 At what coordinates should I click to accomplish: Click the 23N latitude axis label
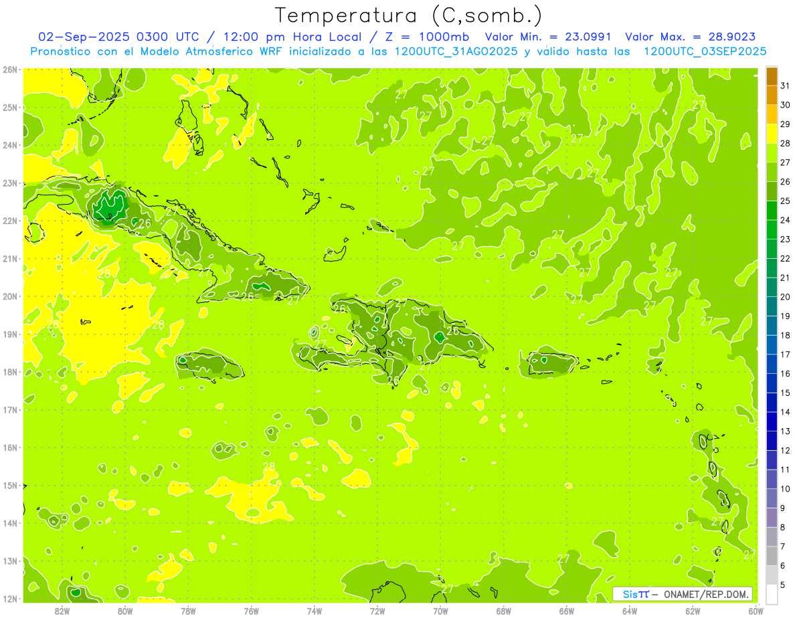tap(10, 183)
